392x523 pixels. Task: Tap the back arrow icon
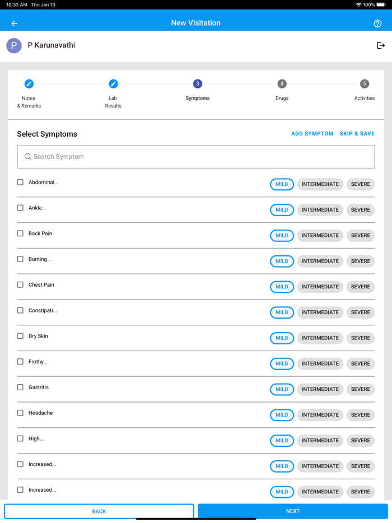[x=15, y=24]
